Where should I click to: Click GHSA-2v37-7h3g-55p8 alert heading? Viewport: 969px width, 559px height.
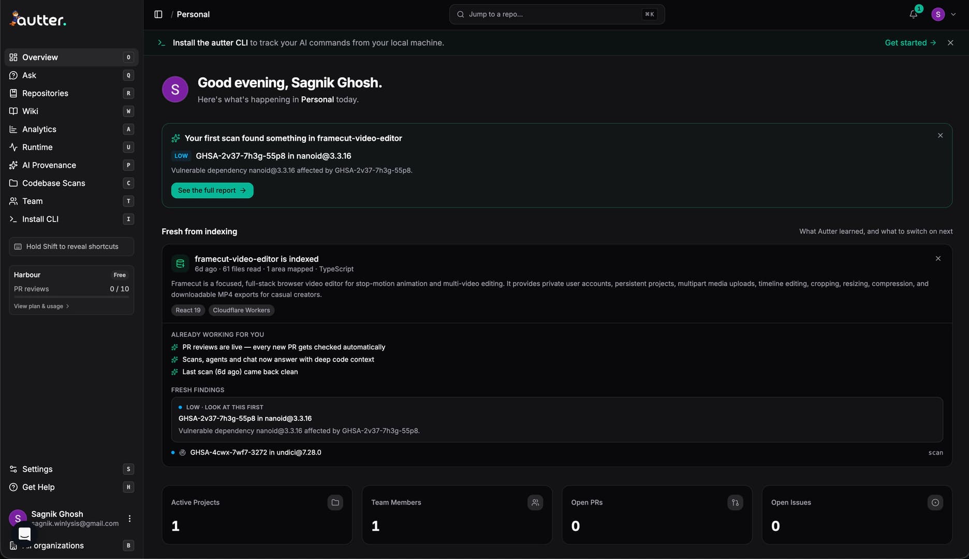(x=273, y=156)
